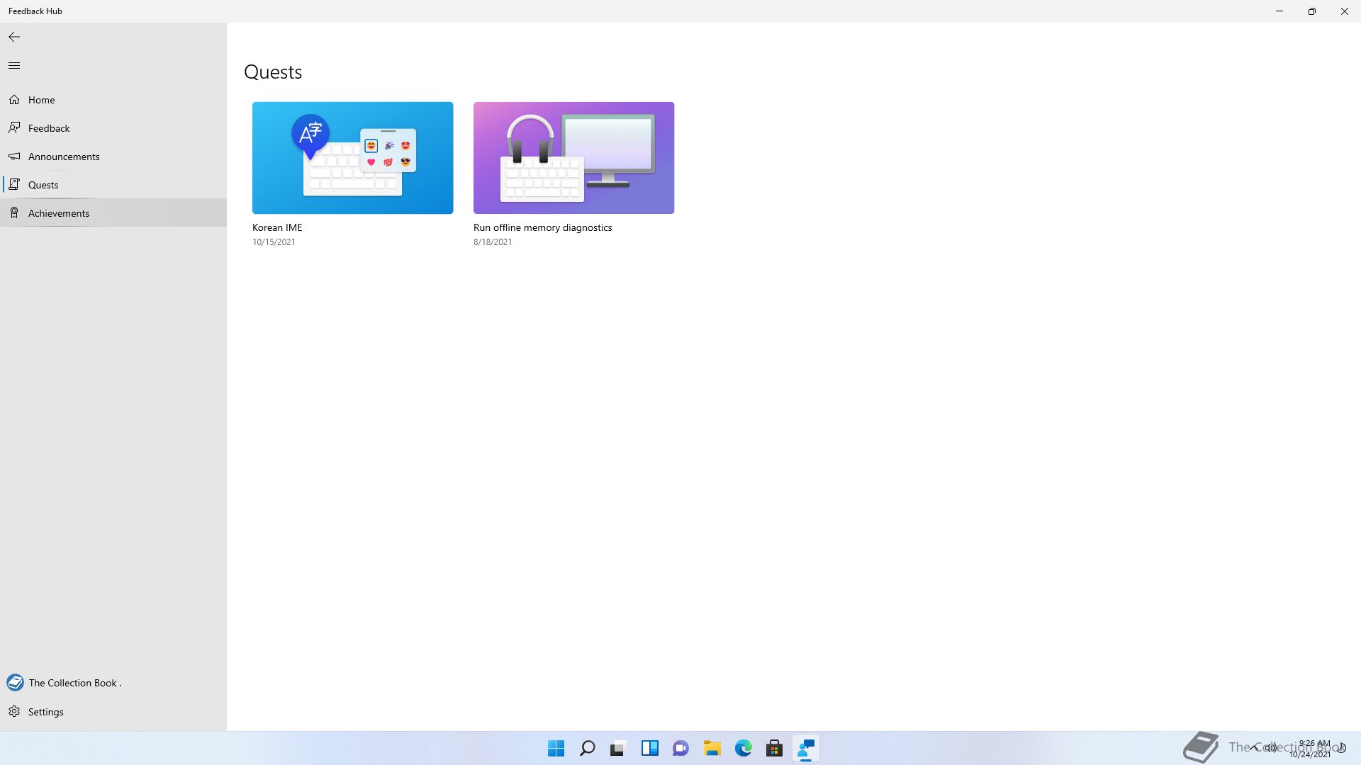Launch Microsoft Edge from taskbar
1361x765 pixels.
pos(744,748)
